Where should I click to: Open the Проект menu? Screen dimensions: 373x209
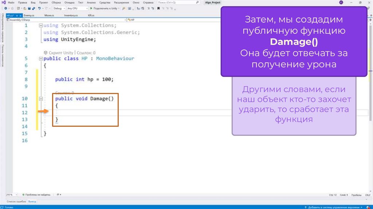[x=44, y=3]
